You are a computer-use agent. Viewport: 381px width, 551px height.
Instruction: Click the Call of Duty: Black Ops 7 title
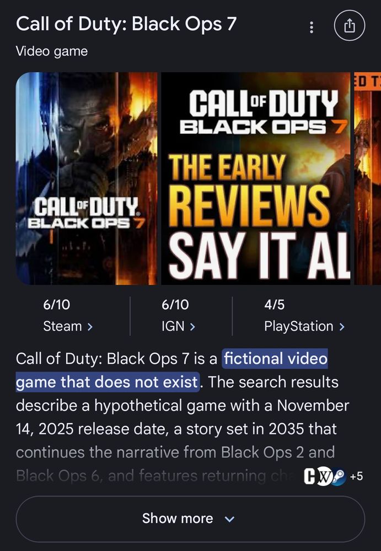126,24
